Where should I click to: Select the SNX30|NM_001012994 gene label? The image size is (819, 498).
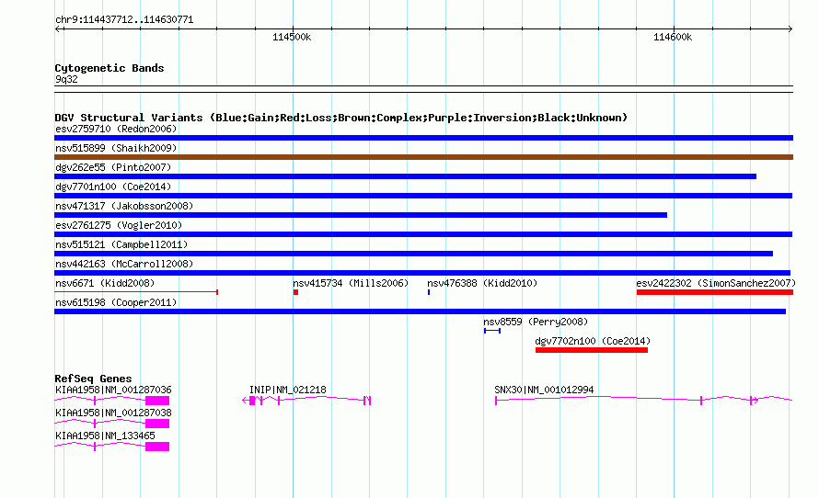coord(544,390)
